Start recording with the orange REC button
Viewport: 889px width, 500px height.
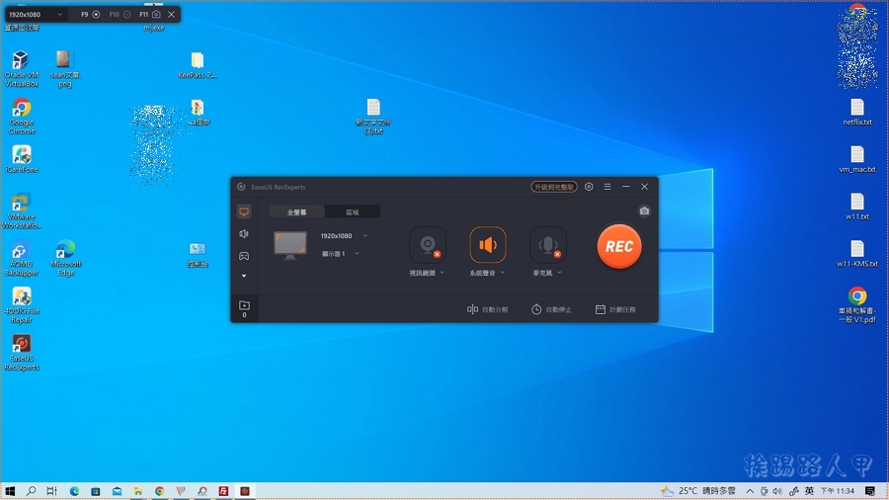coord(619,246)
